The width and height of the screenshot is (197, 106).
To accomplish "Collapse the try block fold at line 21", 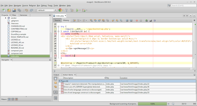I will pyautogui.click(x=58, y=26).
